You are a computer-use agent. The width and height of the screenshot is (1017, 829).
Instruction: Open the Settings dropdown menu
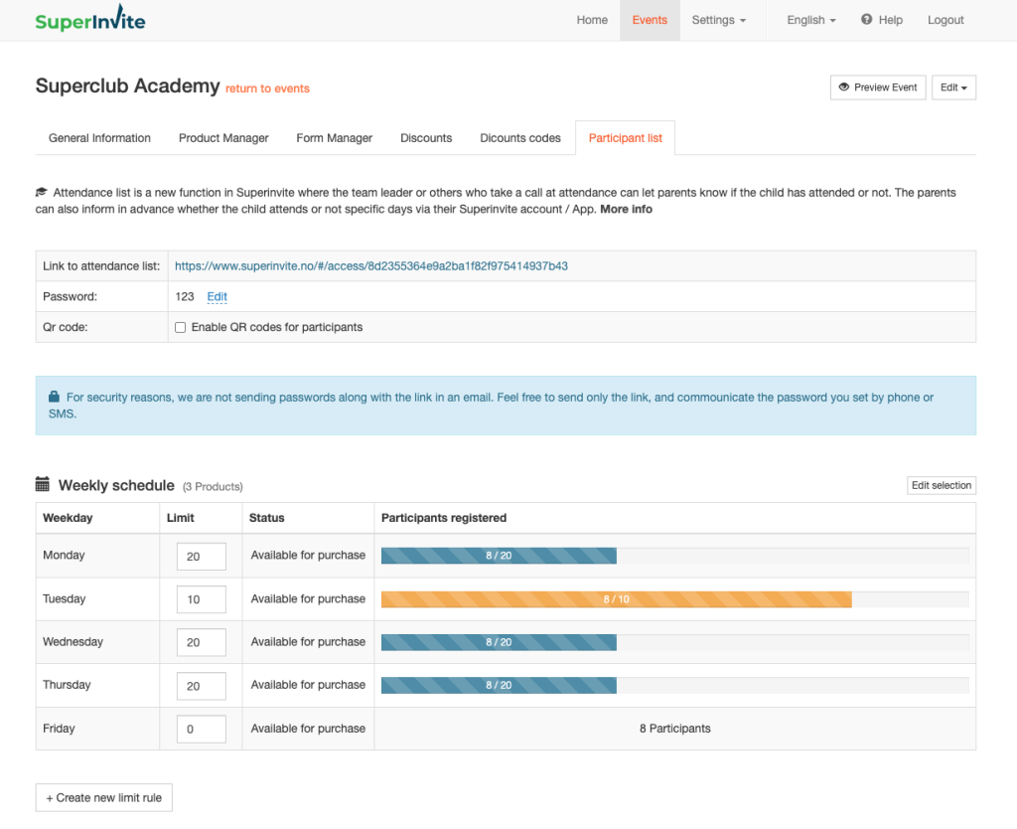click(719, 20)
